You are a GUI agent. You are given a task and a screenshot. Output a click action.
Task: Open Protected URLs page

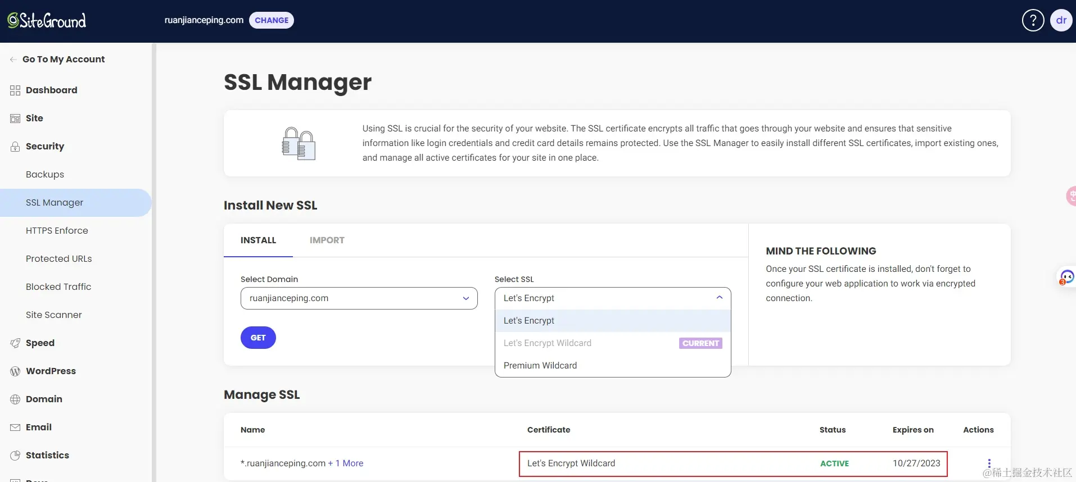[x=58, y=259]
